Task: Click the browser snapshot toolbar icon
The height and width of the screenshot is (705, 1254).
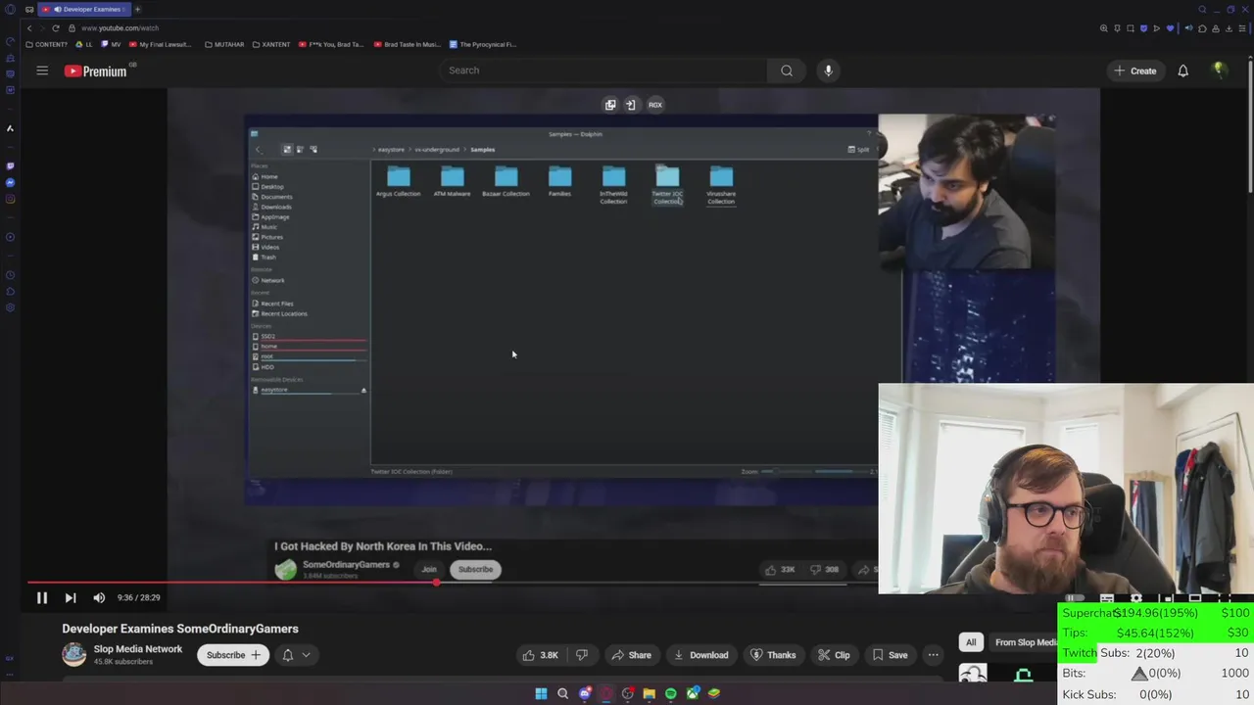Action: click(1131, 28)
